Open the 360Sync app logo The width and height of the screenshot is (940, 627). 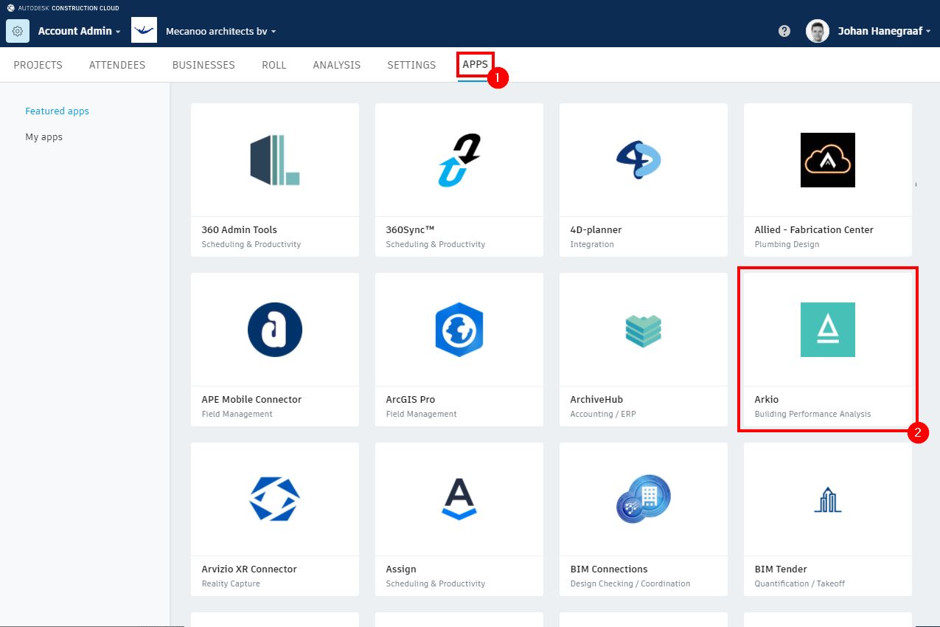(459, 160)
